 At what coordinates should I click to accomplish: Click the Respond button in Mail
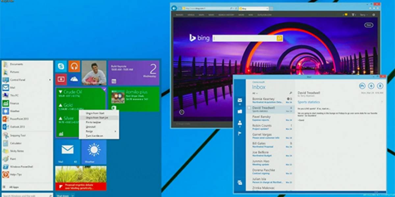362,86
